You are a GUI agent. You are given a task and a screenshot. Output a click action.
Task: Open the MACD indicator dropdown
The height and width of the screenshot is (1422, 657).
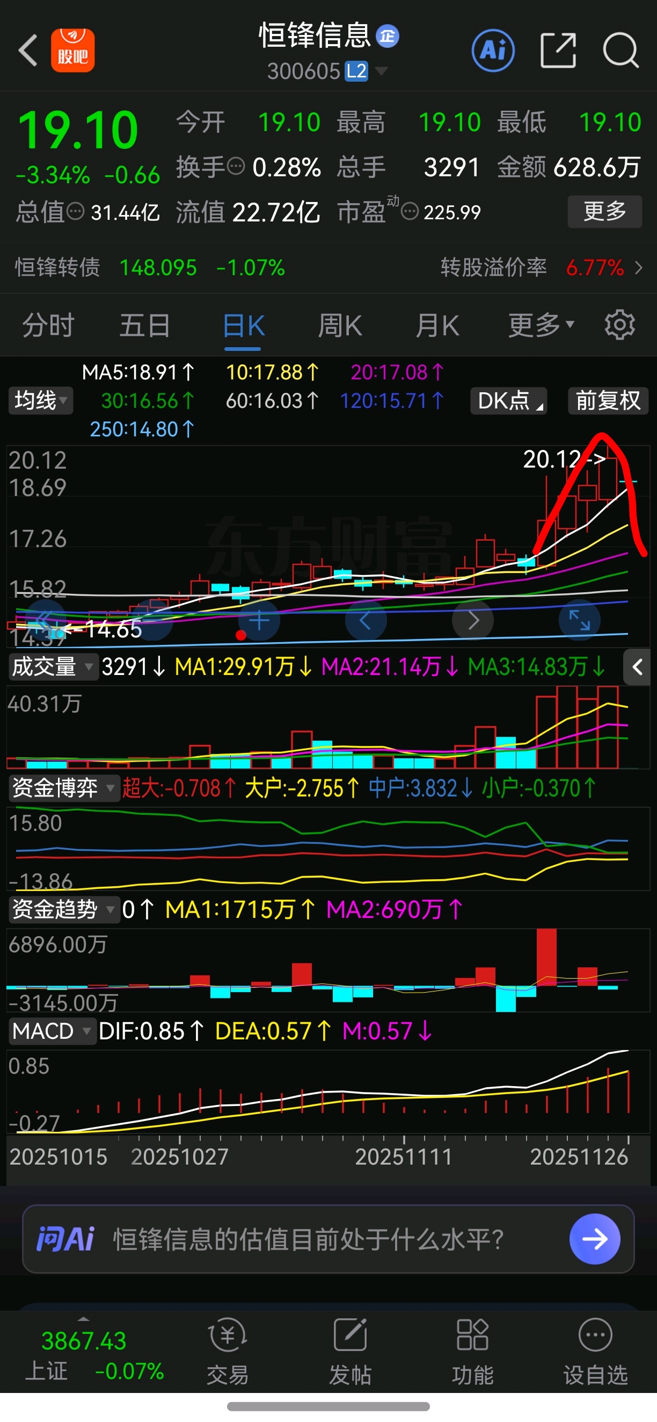(x=53, y=1031)
